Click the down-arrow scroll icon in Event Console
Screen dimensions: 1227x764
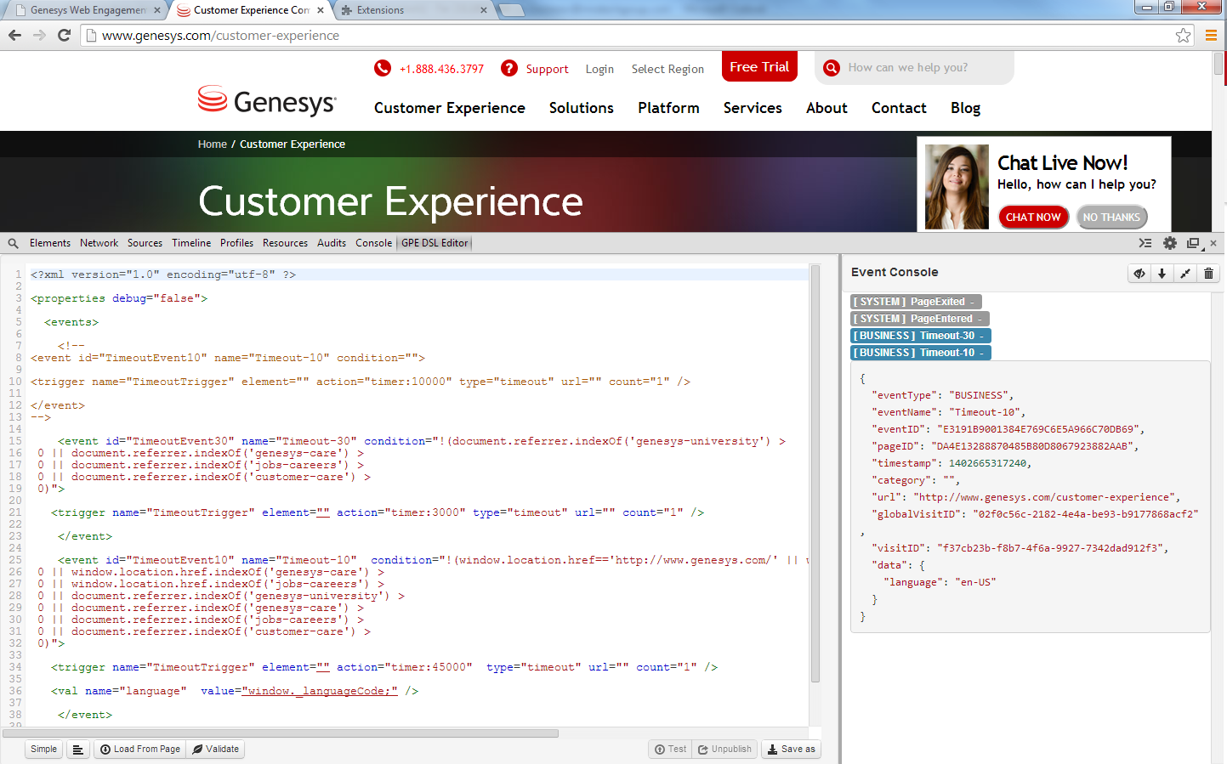(1162, 273)
